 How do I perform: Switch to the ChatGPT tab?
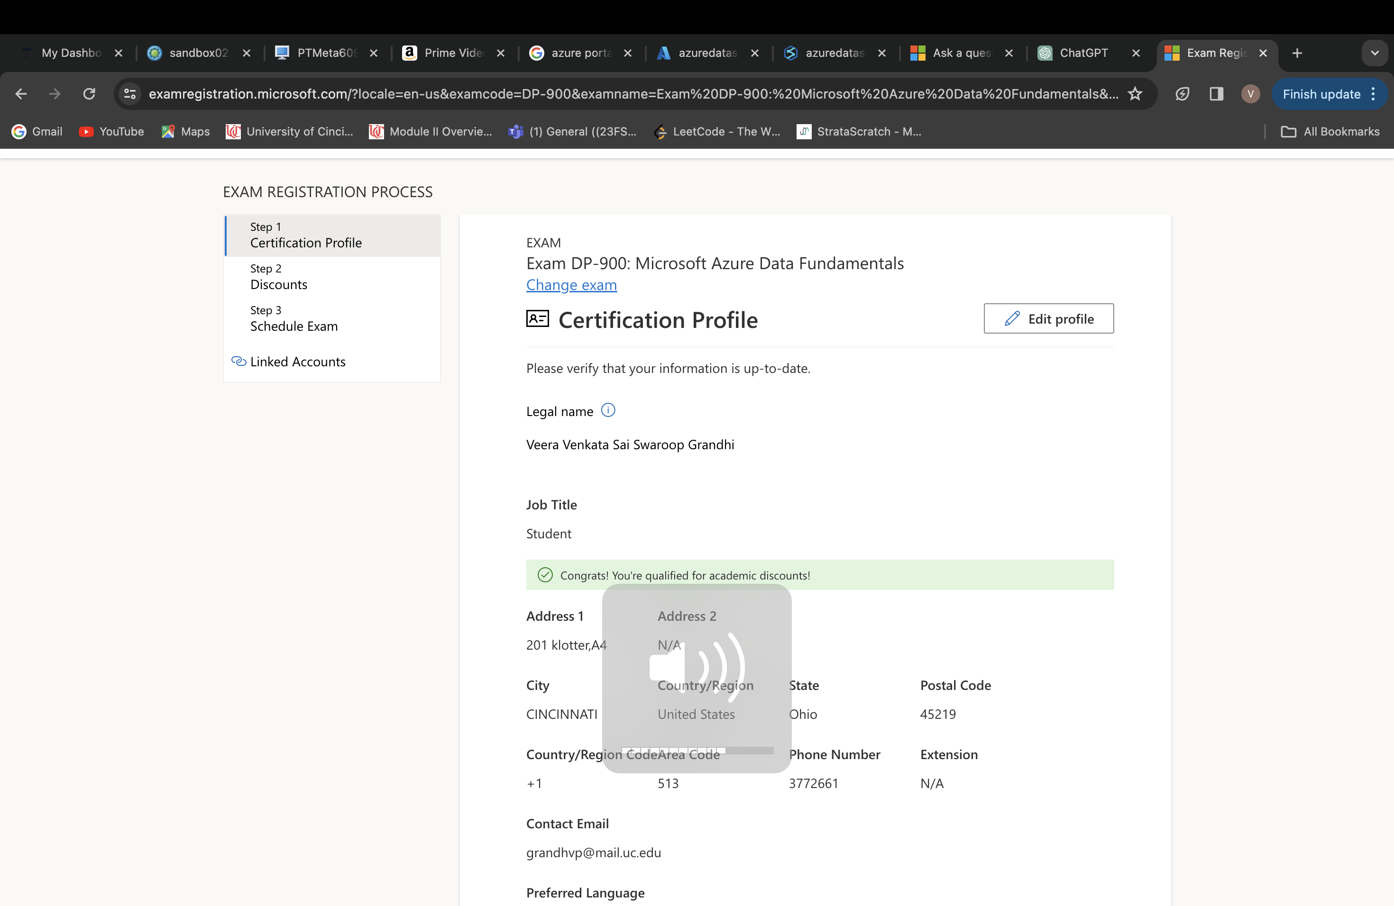[1083, 53]
